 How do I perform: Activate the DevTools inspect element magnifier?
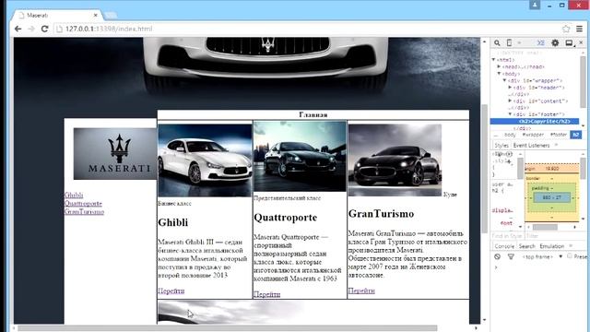click(x=497, y=43)
